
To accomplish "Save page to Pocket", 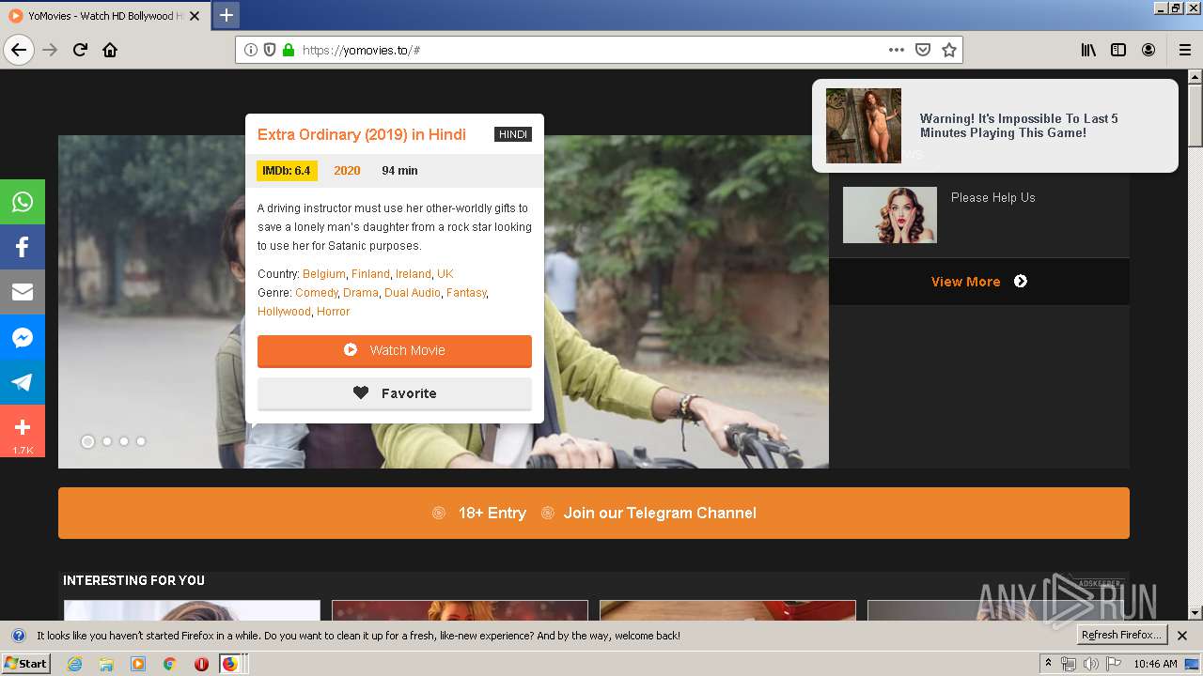I will point(923,50).
